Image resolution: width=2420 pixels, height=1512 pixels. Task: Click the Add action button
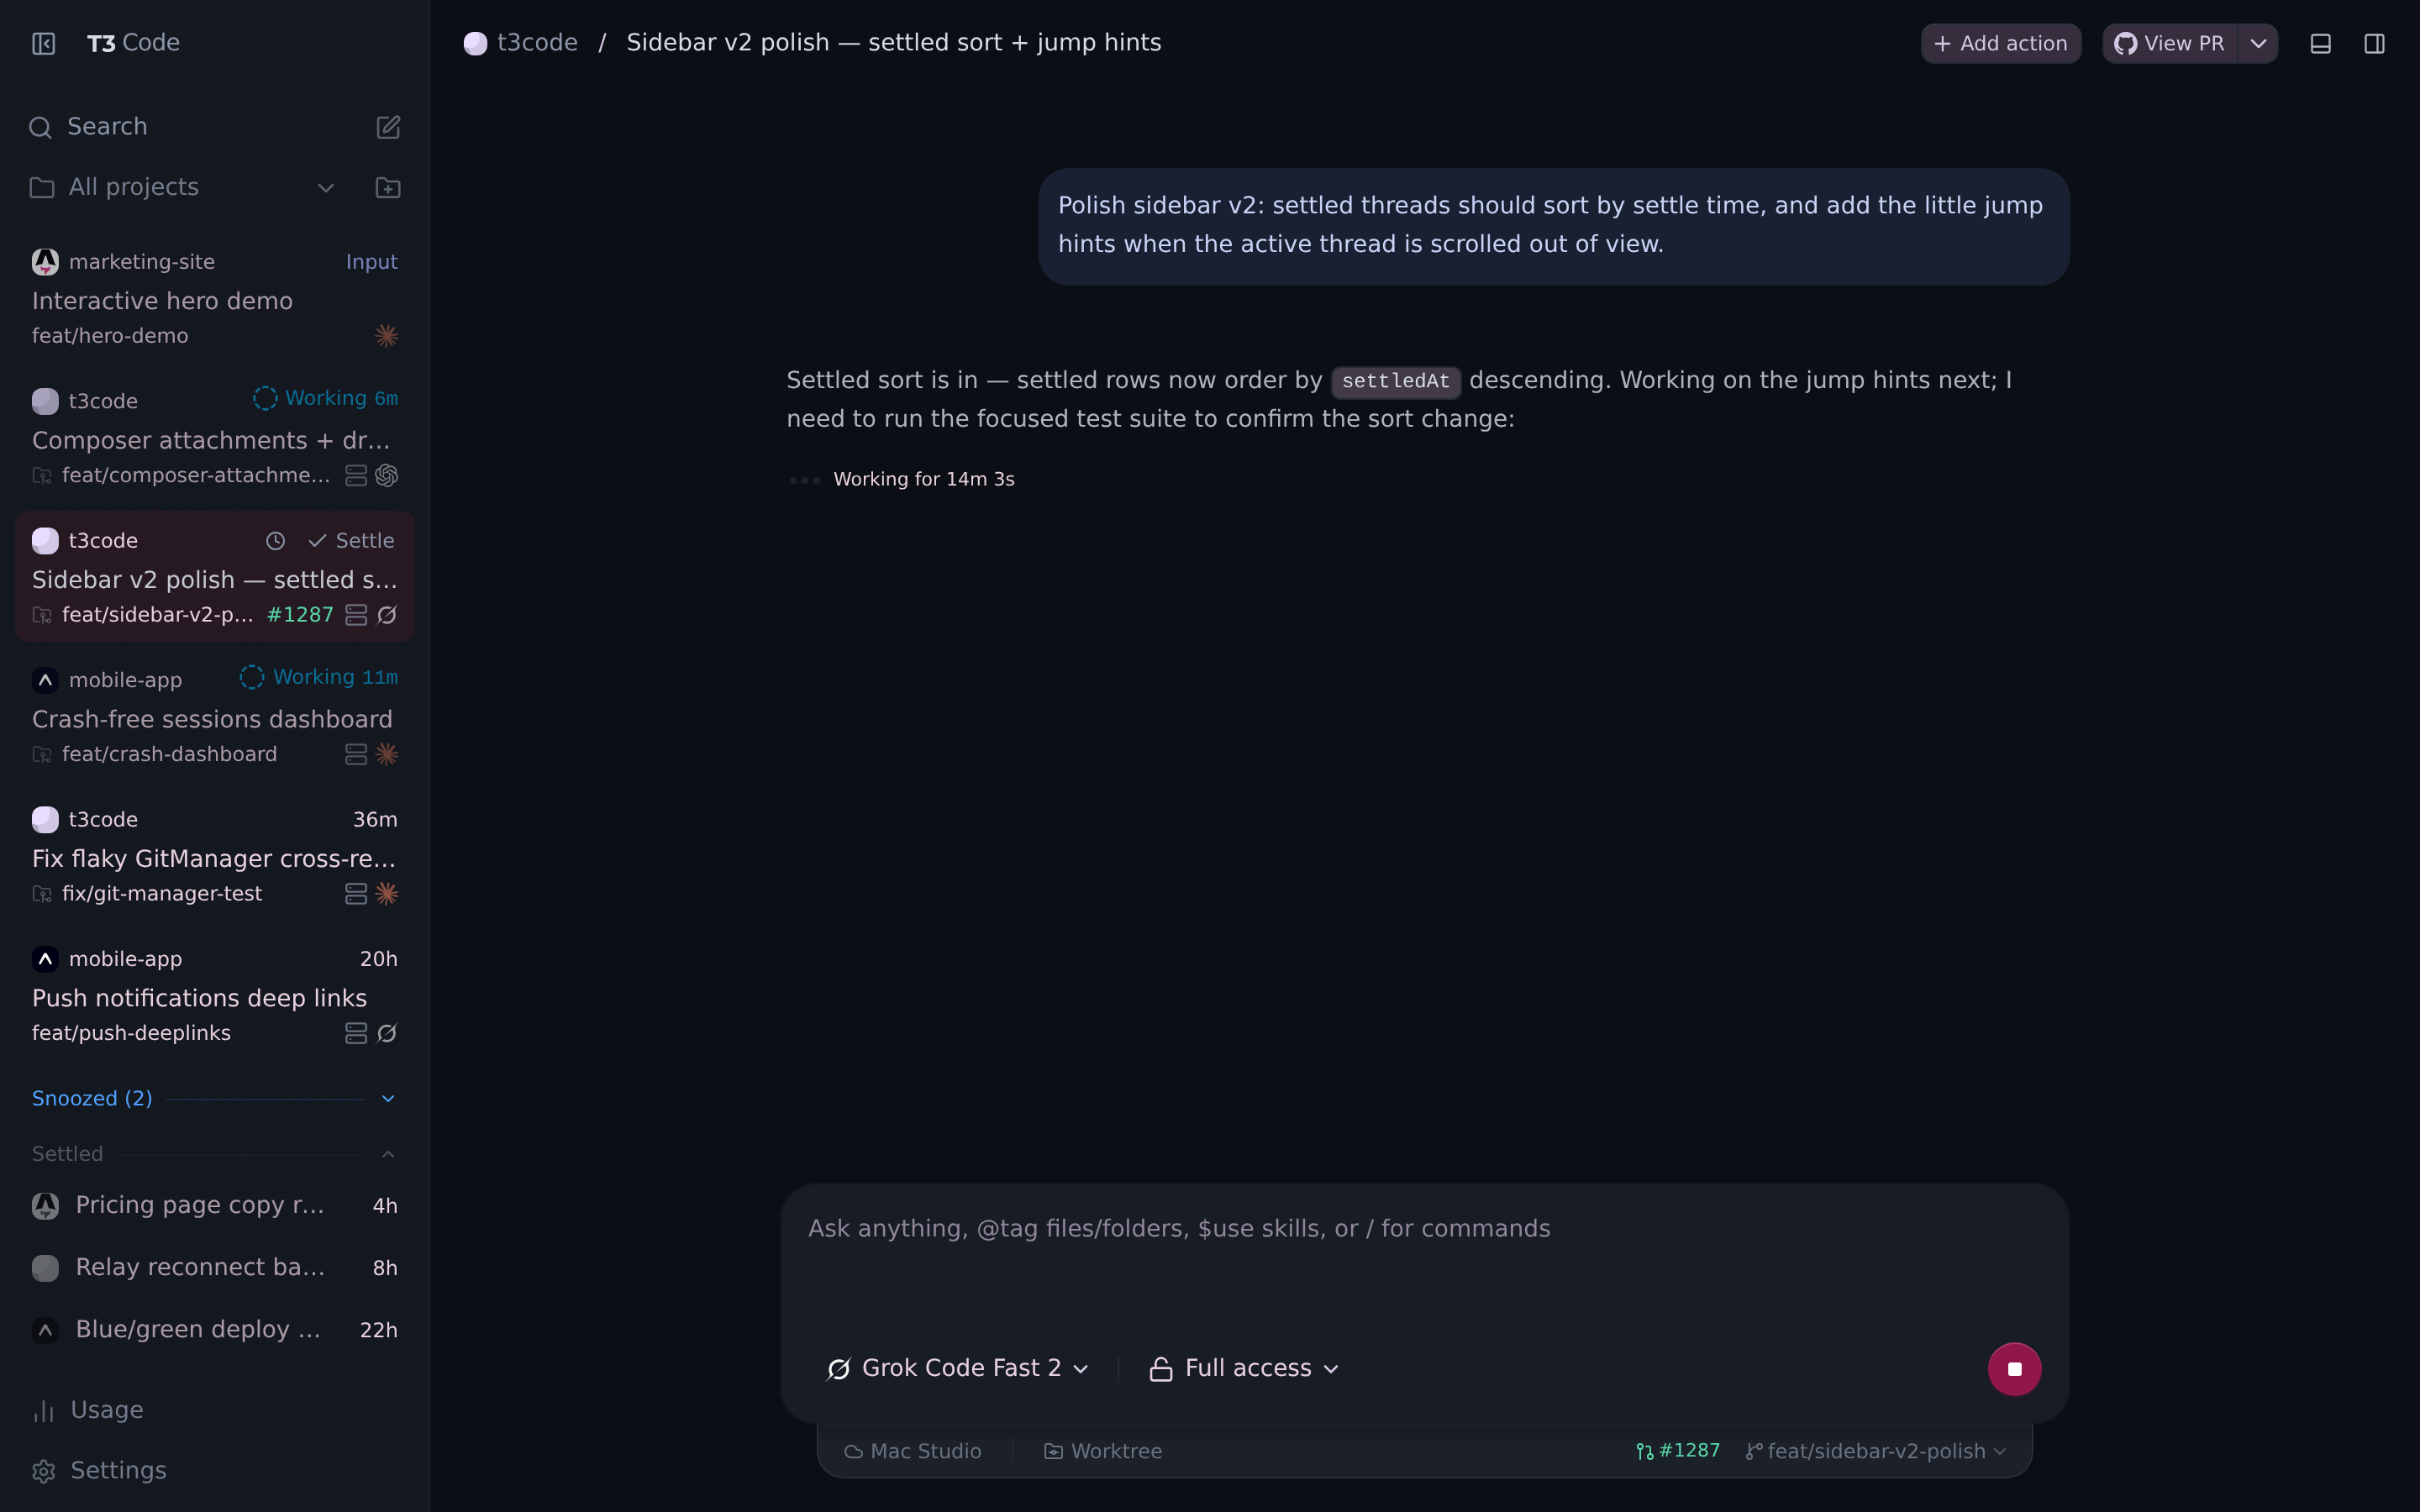2001,44
